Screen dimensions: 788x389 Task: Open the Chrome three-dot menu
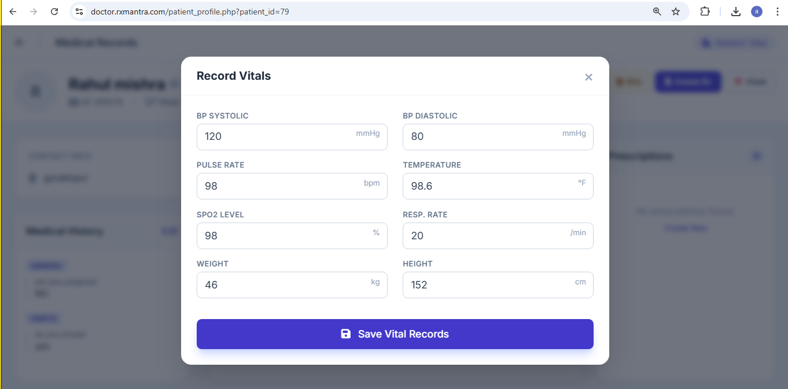point(777,12)
